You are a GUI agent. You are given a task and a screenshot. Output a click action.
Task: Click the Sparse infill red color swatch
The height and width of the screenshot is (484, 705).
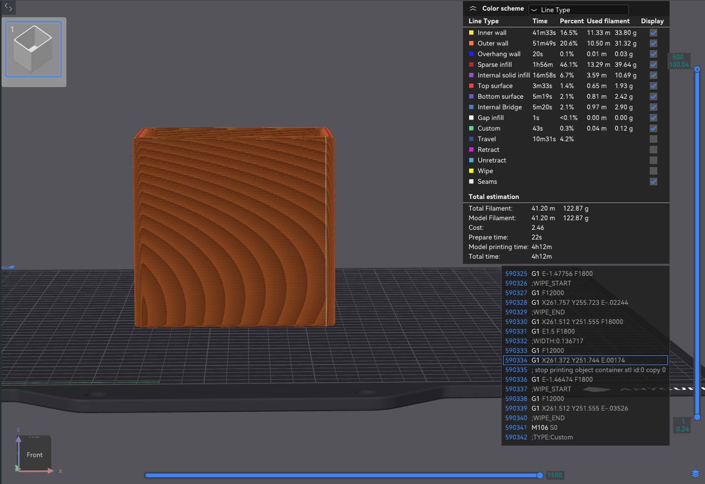click(x=471, y=64)
